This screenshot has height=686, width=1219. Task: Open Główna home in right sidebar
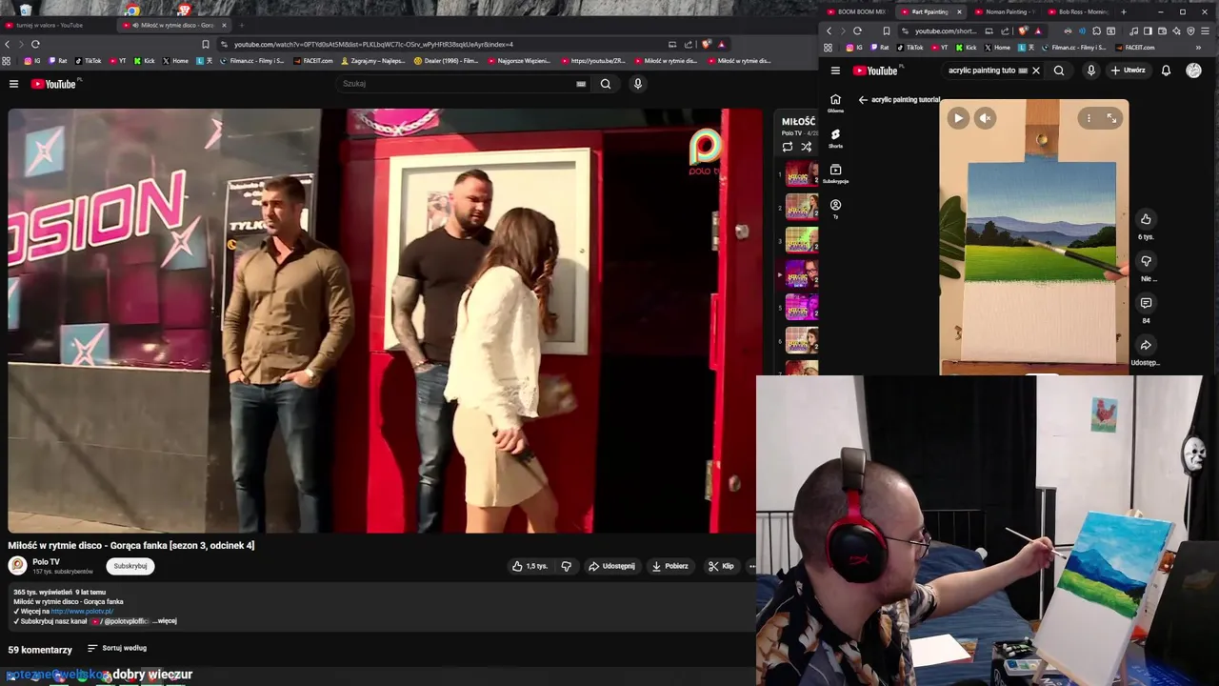835,103
